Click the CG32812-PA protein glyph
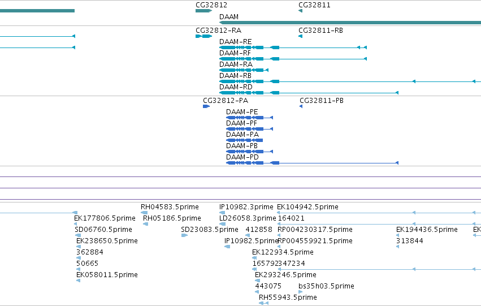Screen dimensions: 481x306 pos(206,106)
